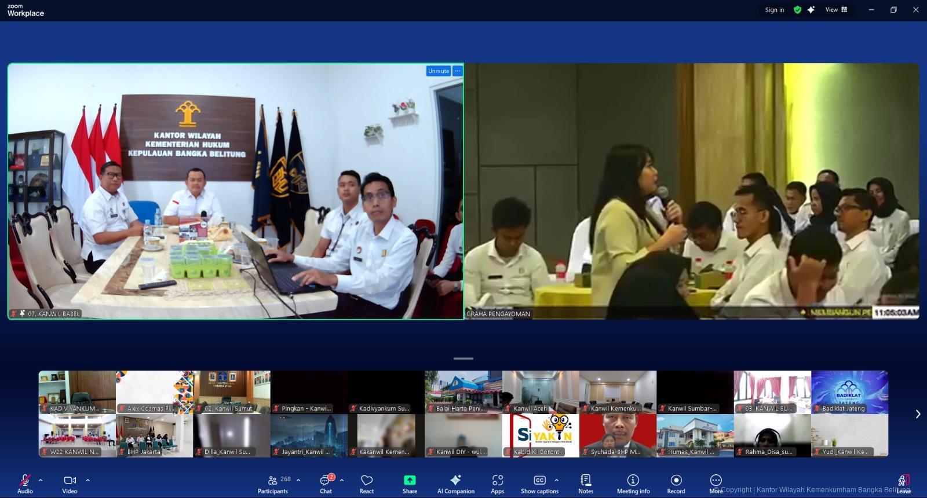The width and height of the screenshot is (927, 498).
Task: Open the Participants panel
Action: (x=273, y=484)
